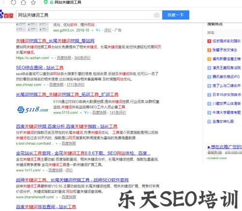Viewport: 242px width, 211px height.
Task: Open hot search 饿了么与口碑合并
Action: pyautogui.click(x=227, y=86)
